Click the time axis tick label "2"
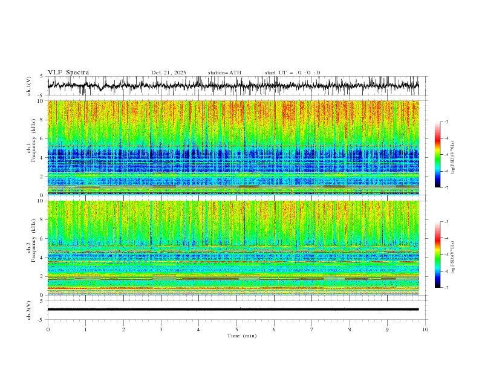479x370 pixels. [x=123, y=329]
